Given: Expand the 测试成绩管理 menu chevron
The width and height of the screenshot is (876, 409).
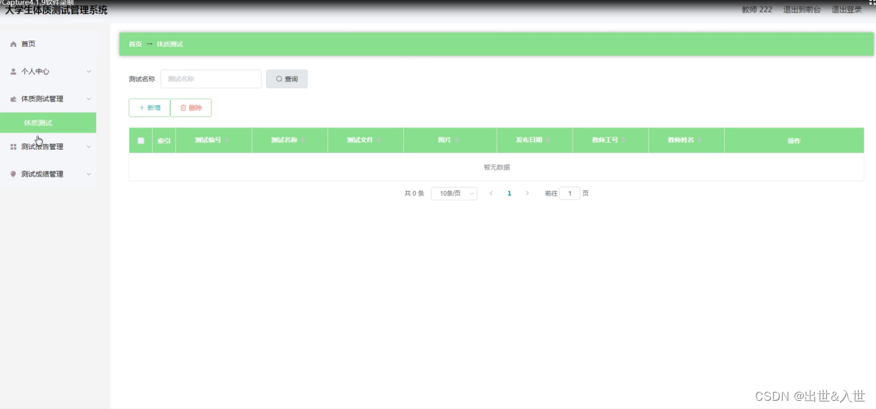Looking at the screenshot, I should (x=88, y=174).
